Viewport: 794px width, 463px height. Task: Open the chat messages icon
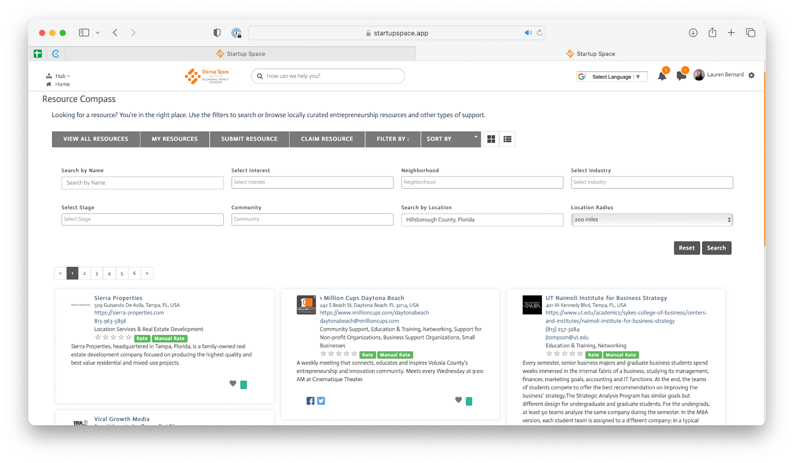(681, 76)
